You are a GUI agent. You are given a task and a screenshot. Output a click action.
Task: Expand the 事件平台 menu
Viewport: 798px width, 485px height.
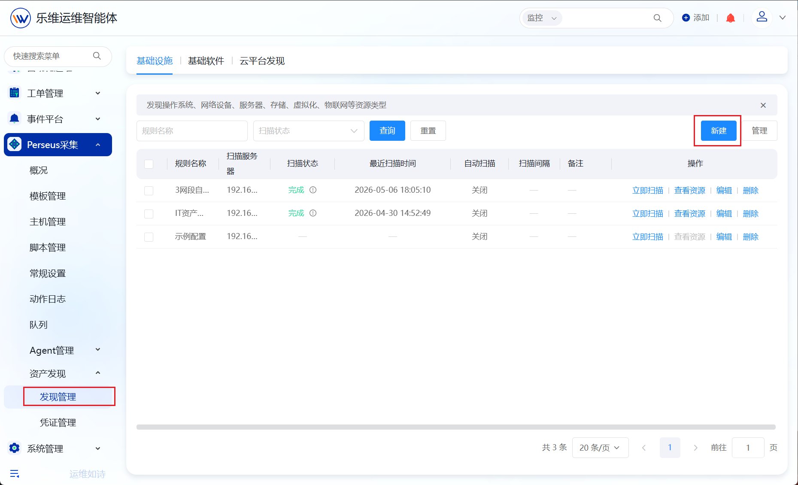pyautogui.click(x=98, y=119)
